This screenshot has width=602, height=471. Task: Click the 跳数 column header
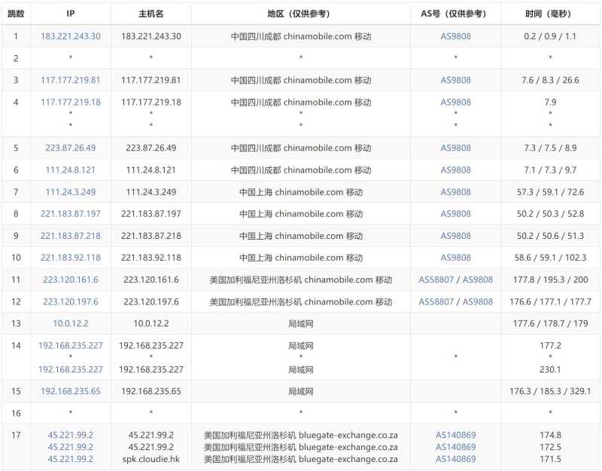(14, 12)
